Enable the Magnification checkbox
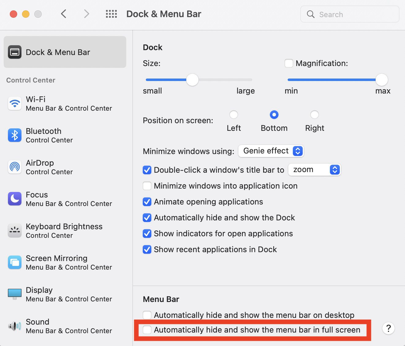 click(x=289, y=63)
